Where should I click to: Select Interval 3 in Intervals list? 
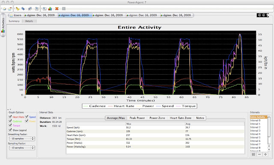pos(255,130)
